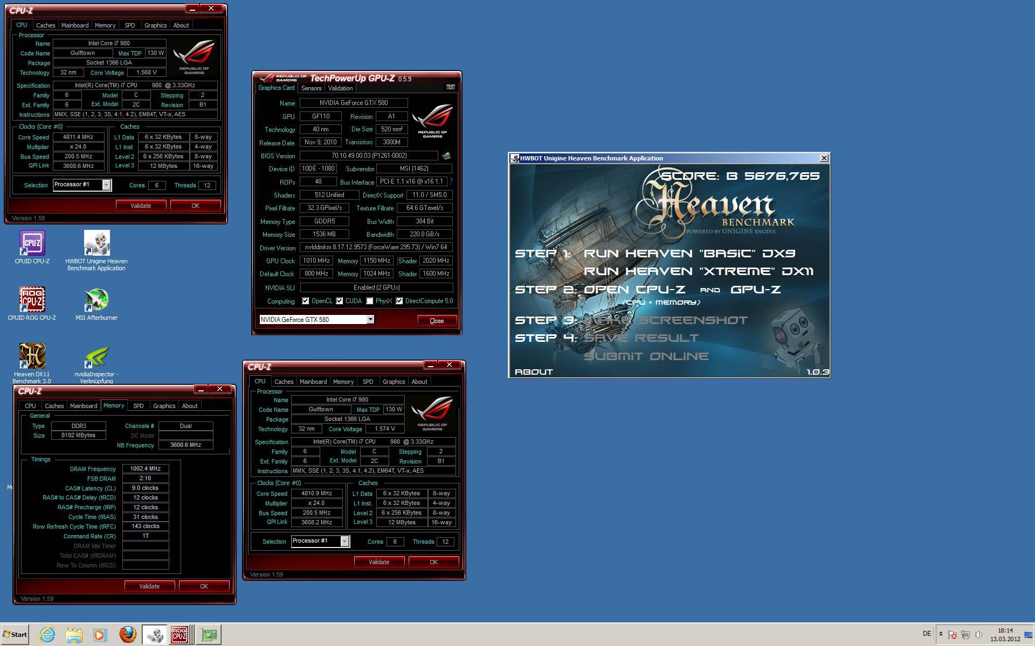The width and height of the screenshot is (1035, 646).
Task: Open SPD tab in top CPU-Z
Action: tap(130, 25)
